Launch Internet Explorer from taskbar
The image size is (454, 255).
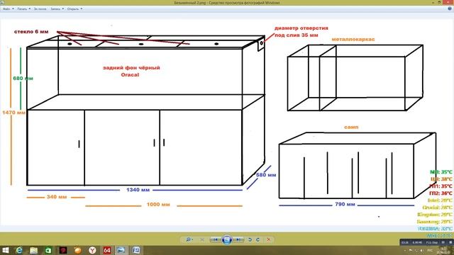19,250
